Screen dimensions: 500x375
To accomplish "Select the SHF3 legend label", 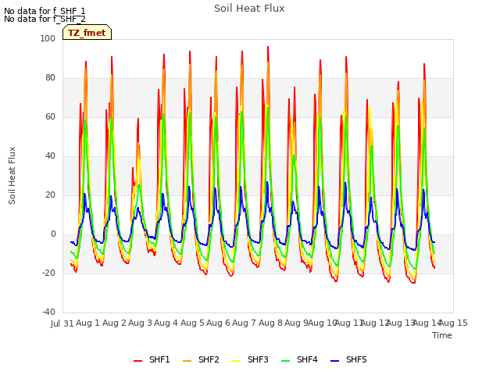I will click(x=258, y=359).
